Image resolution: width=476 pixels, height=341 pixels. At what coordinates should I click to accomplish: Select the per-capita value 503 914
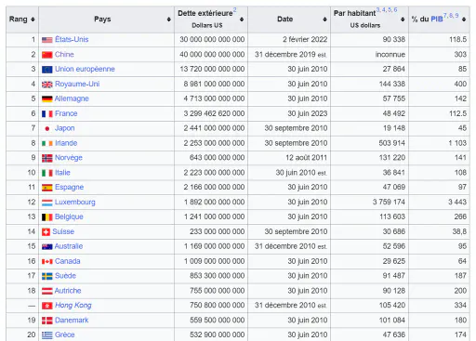pos(392,143)
